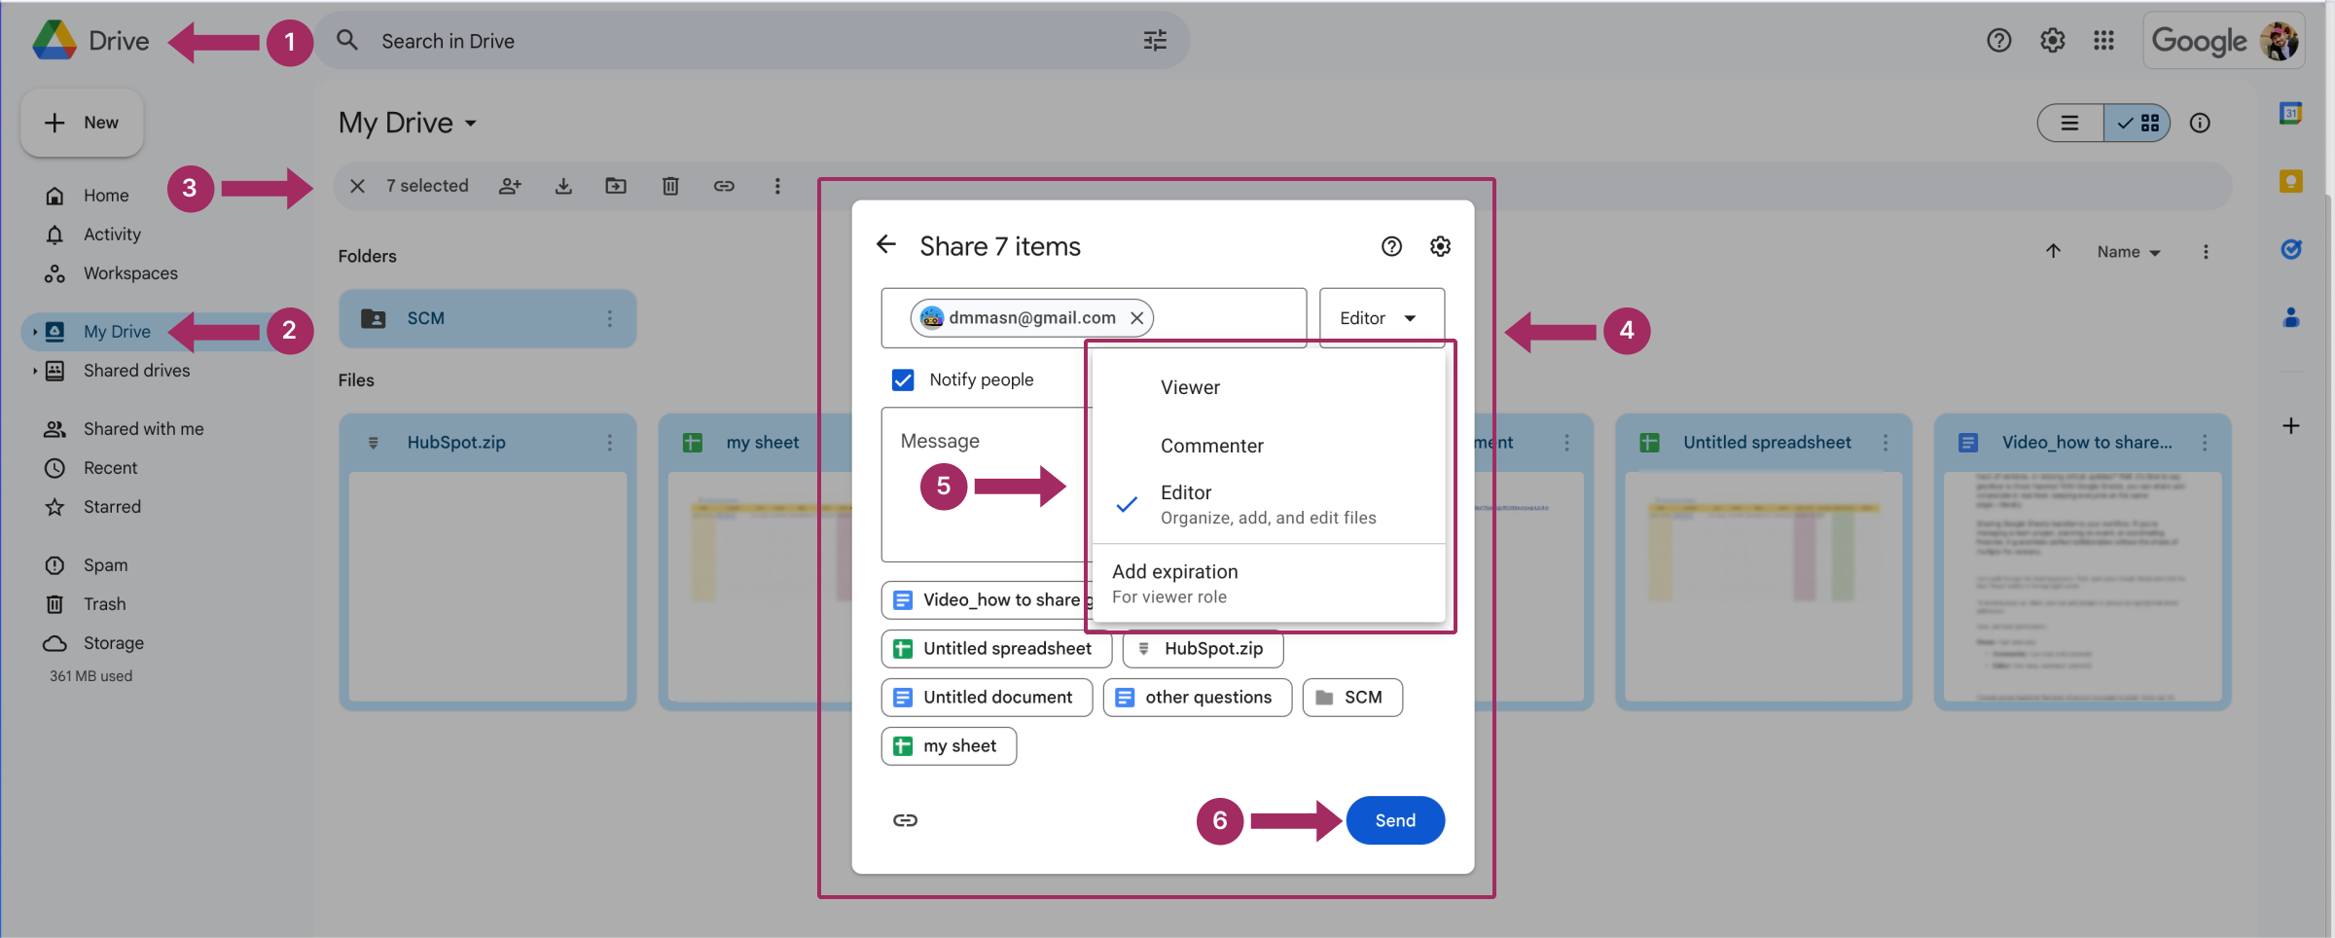The image size is (2335, 938).
Task: Click the other questions chip
Action: tap(1197, 698)
